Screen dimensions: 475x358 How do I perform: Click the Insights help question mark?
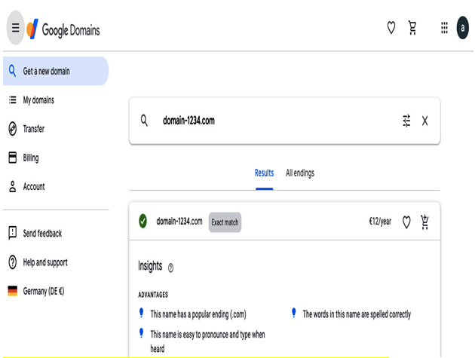171,268
